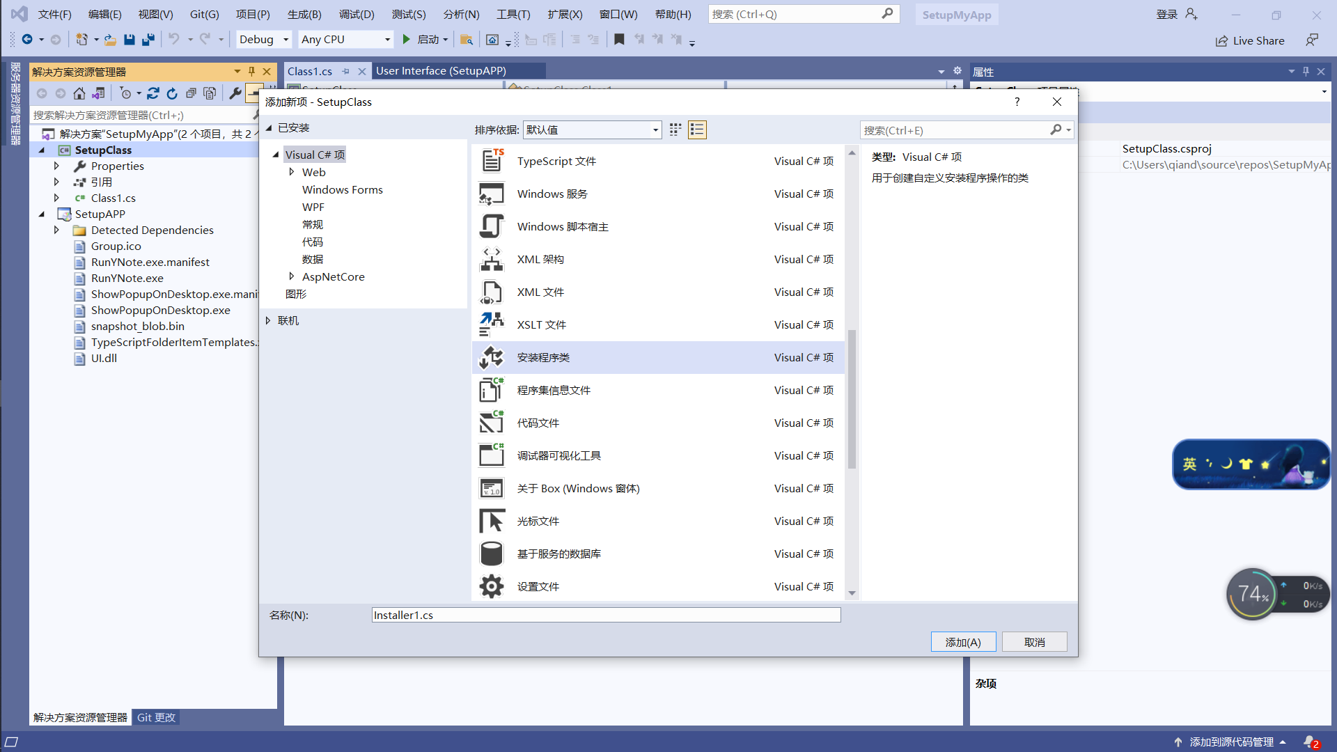
Task: Toggle the Solution Explorer auto-hide pin
Action: pyautogui.click(x=252, y=72)
